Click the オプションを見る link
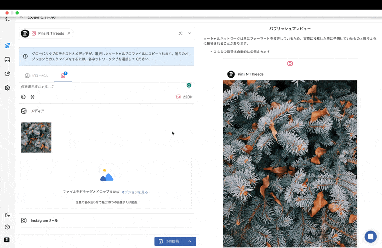Viewport: 382px width, 248px height. pos(134,192)
